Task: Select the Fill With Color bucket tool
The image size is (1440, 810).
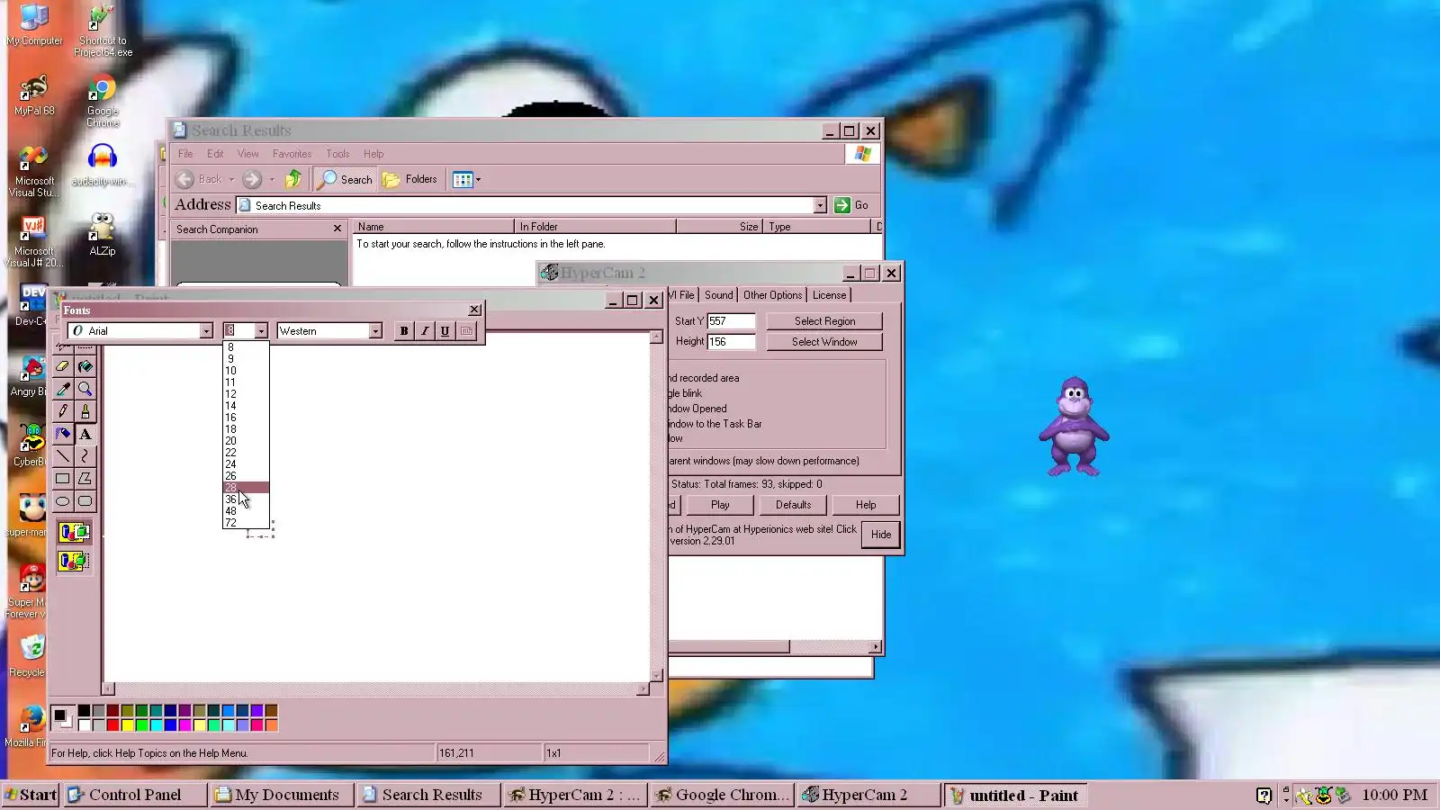Action: coord(85,366)
